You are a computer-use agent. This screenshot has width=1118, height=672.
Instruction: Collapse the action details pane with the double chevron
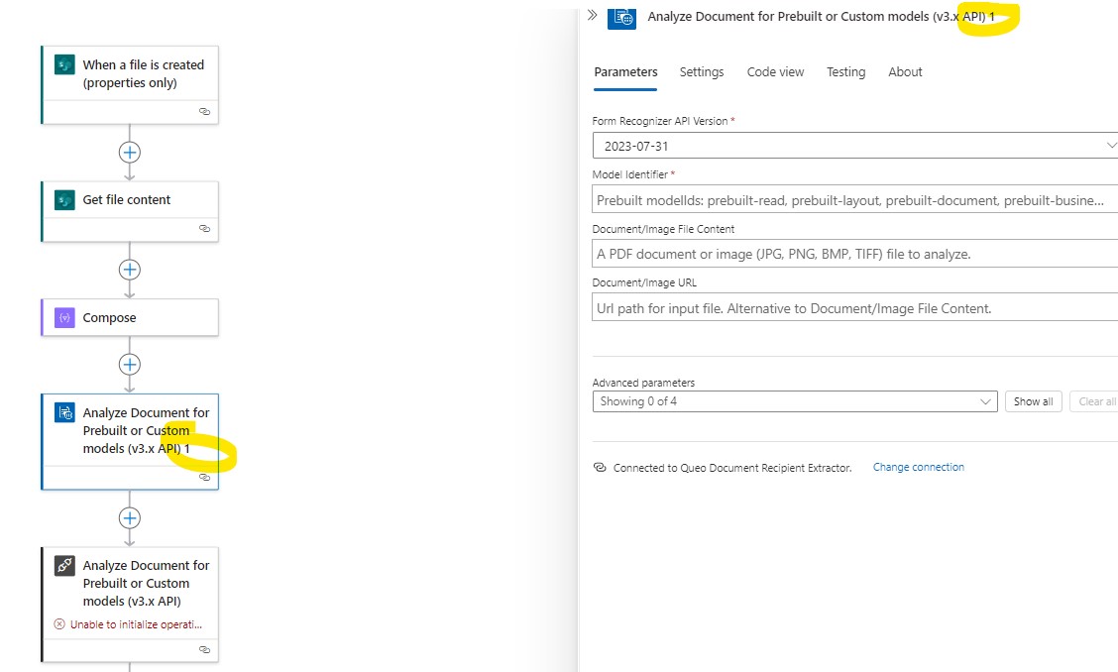tap(591, 15)
